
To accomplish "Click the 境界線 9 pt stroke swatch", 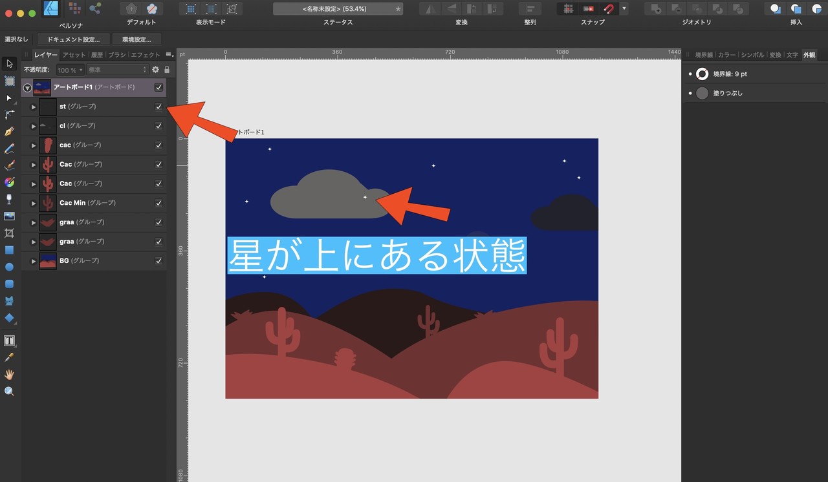I will click(x=702, y=74).
